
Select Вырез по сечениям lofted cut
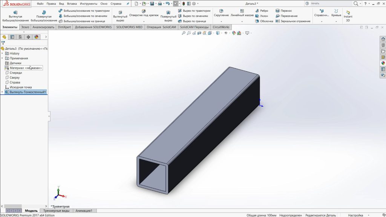click(x=193, y=16)
